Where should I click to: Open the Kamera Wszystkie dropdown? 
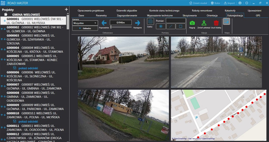click(85, 23)
